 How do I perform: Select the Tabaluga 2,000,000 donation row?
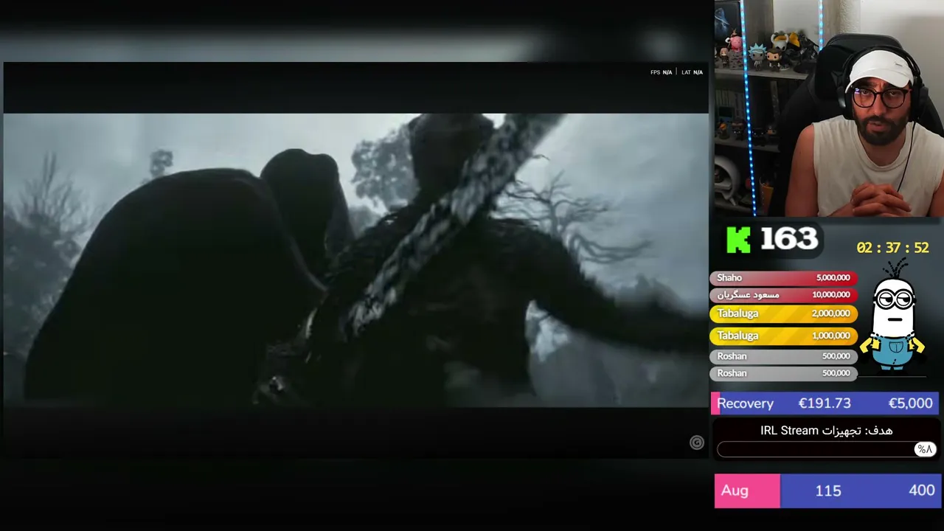pyautogui.click(x=783, y=313)
